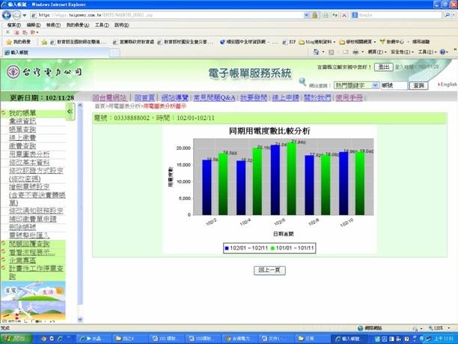458x344 pixels.
Task: Click the Home icon in command bar
Action: pos(316,52)
